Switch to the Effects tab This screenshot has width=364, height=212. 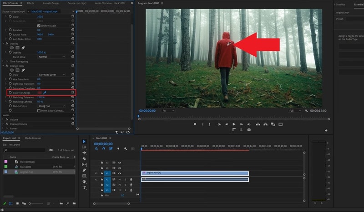[x=30, y=3]
